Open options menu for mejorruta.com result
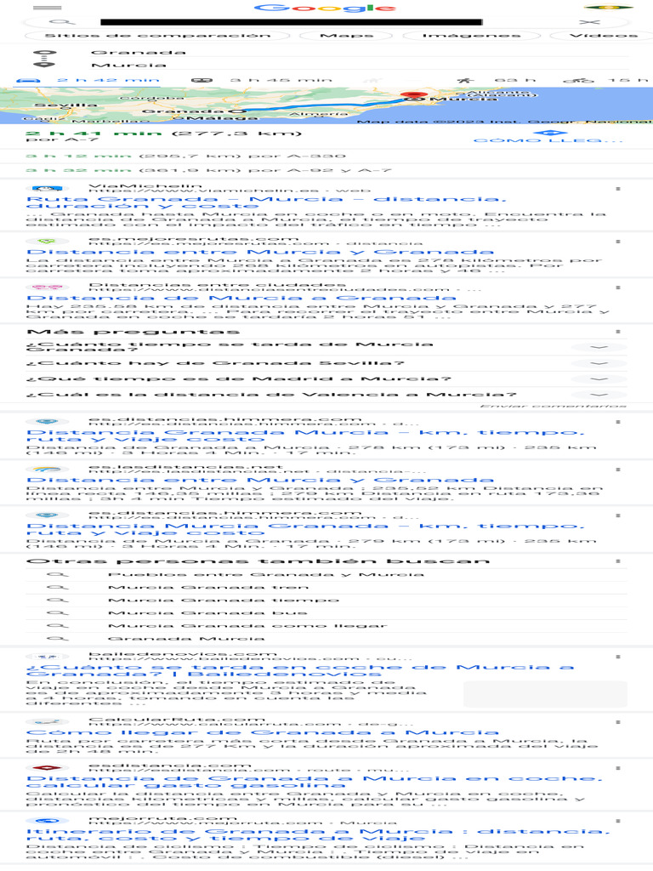This screenshot has width=653, height=871. [618, 821]
